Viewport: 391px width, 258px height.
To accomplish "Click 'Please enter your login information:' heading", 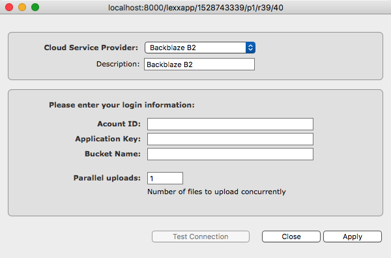I will pyautogui.click(x=122, y=105).
